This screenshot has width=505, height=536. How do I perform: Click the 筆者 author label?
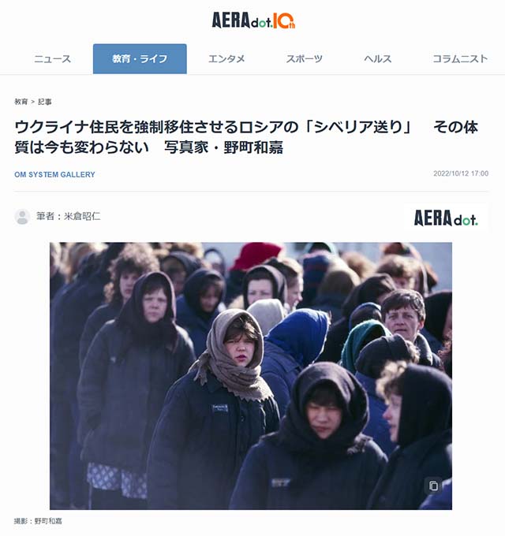[x=45, y=216]
